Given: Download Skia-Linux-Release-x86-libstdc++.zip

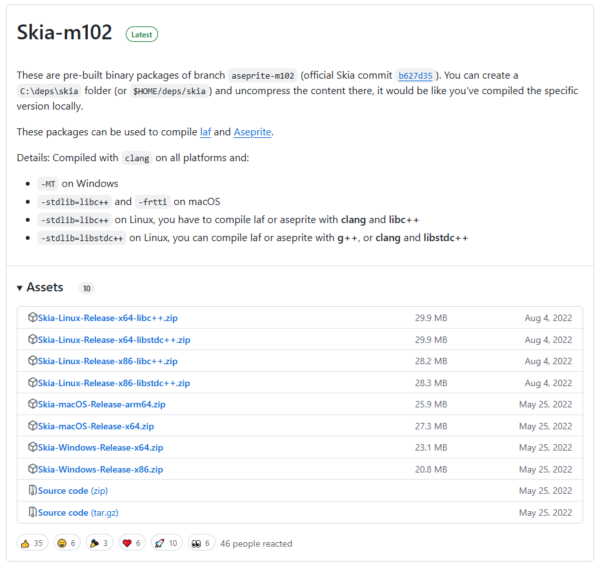Looking at the screenshot, I should [x=114, y=383].
